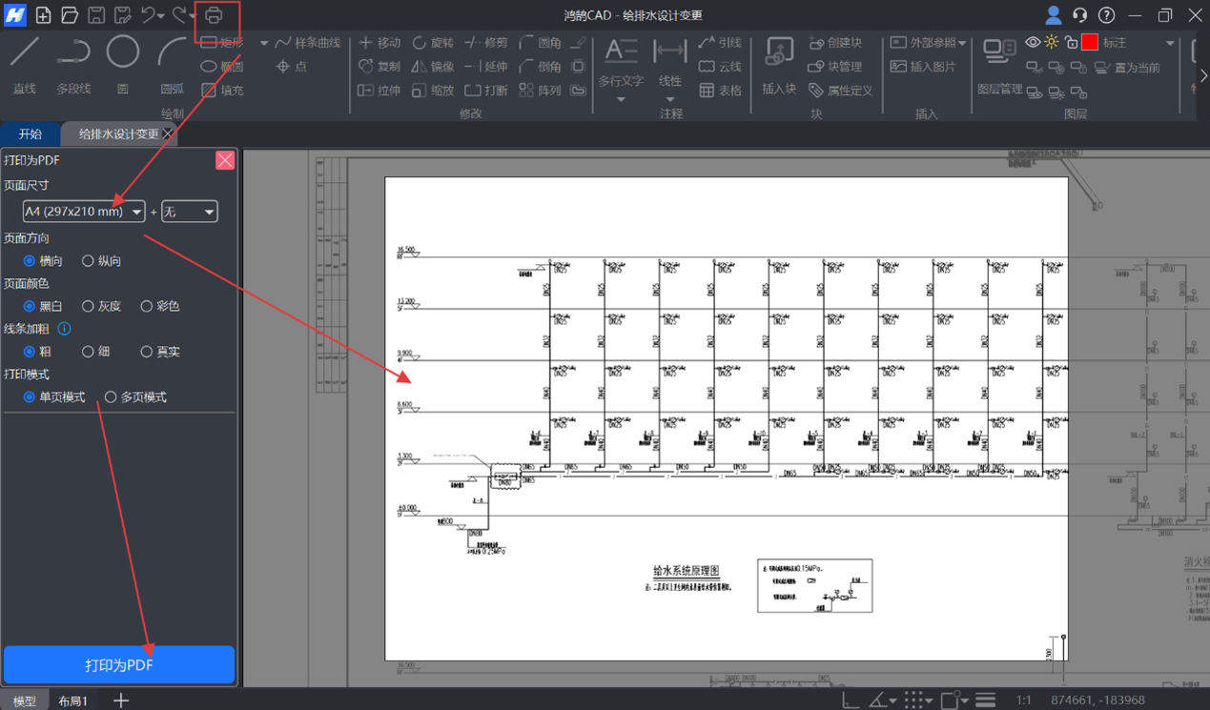Click the red layer color swatch
This screenshot has height=710, width=1210.
click(1090, 43)
